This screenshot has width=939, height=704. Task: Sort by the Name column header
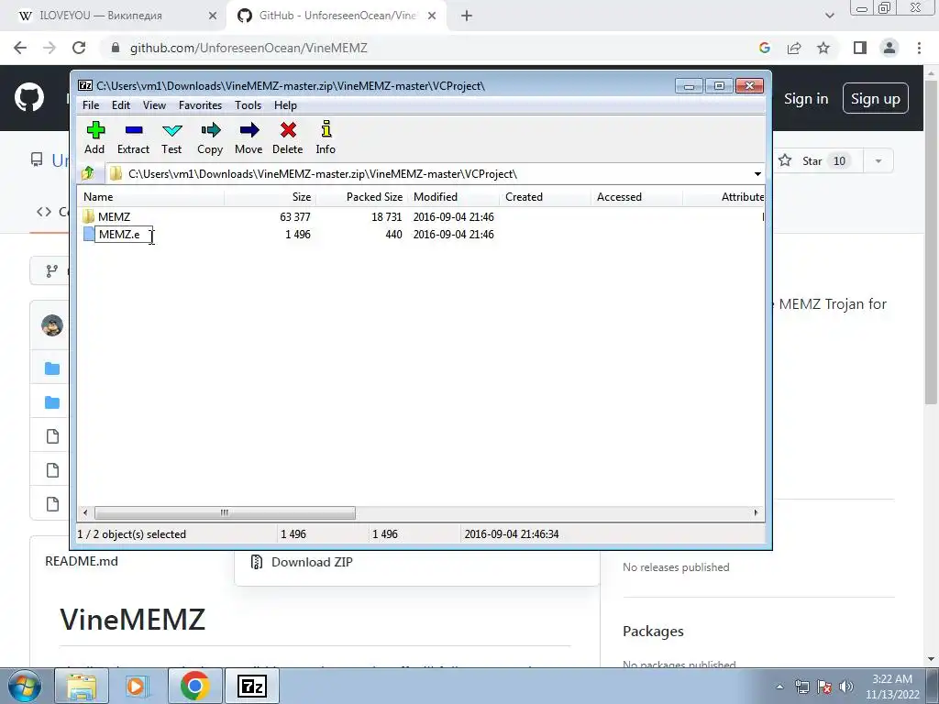(x=151, y=197)
